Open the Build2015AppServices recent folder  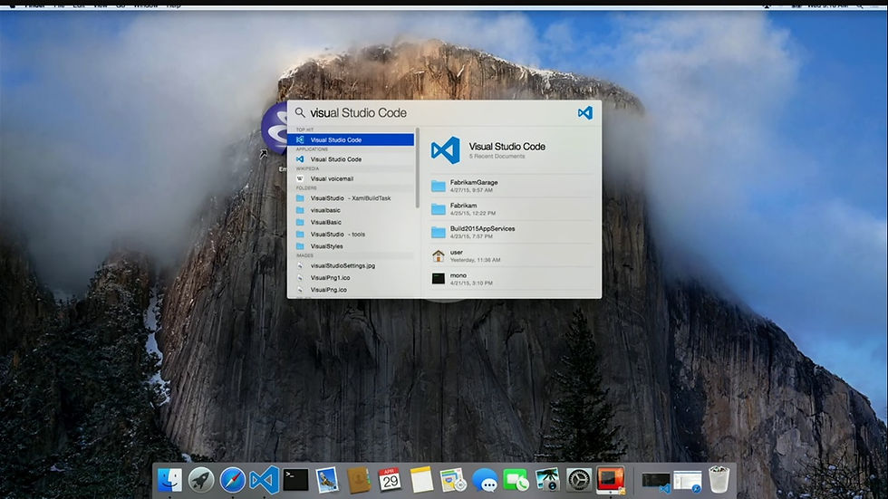(513, 232)
